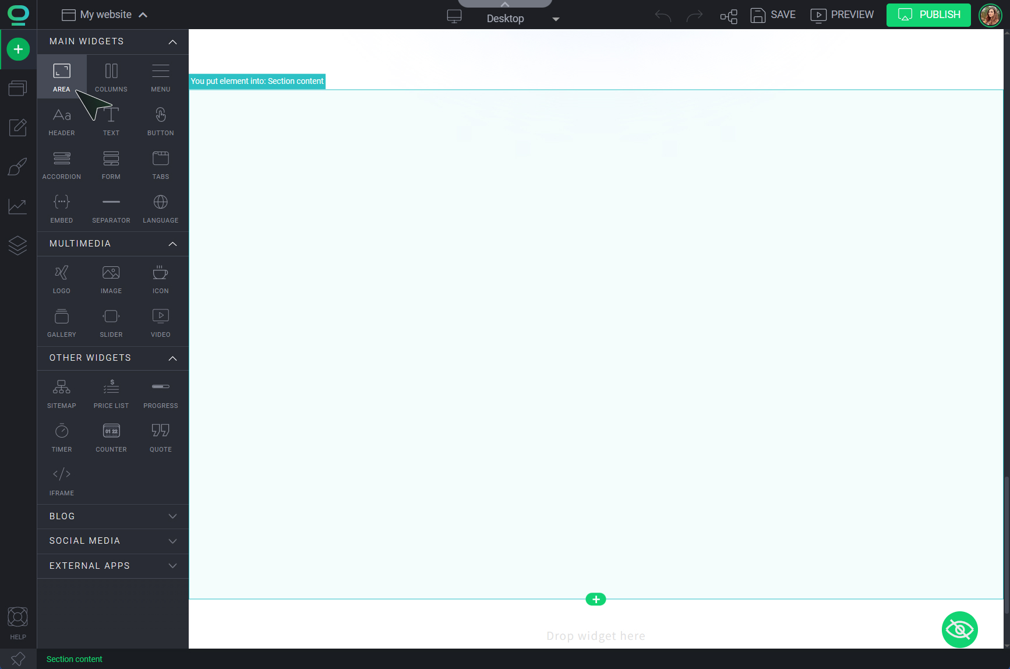Select the Image widget
1010x669 pixels.
[x=111, y=279]
